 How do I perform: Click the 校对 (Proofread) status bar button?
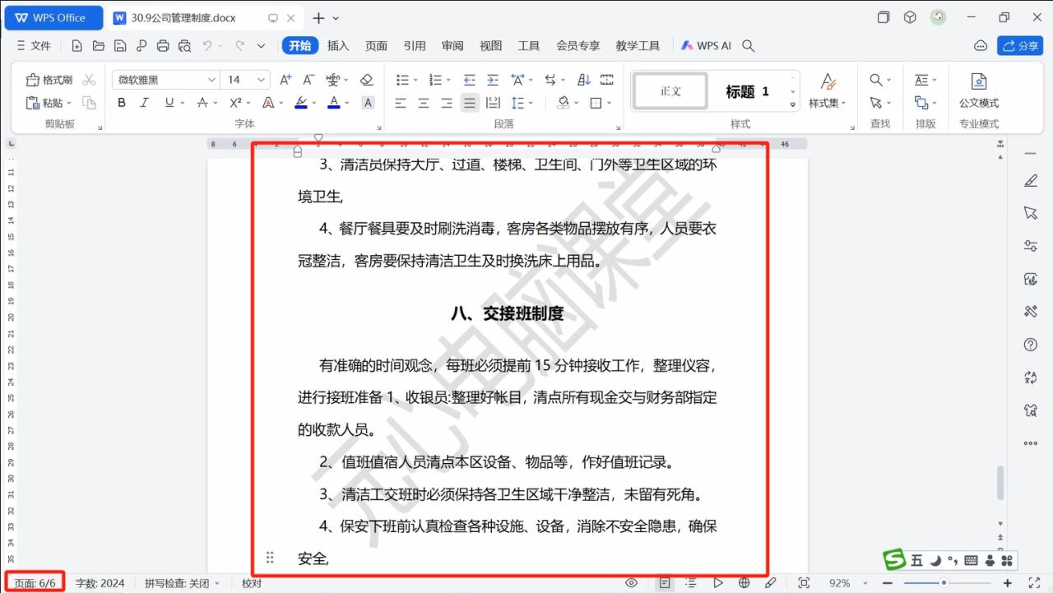[252, 583]
